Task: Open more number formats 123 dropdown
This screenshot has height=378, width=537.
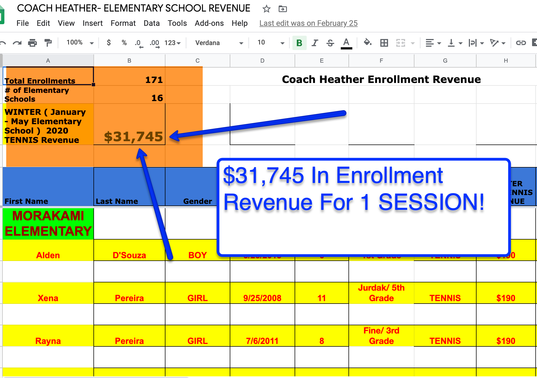Action: (173, 43)
